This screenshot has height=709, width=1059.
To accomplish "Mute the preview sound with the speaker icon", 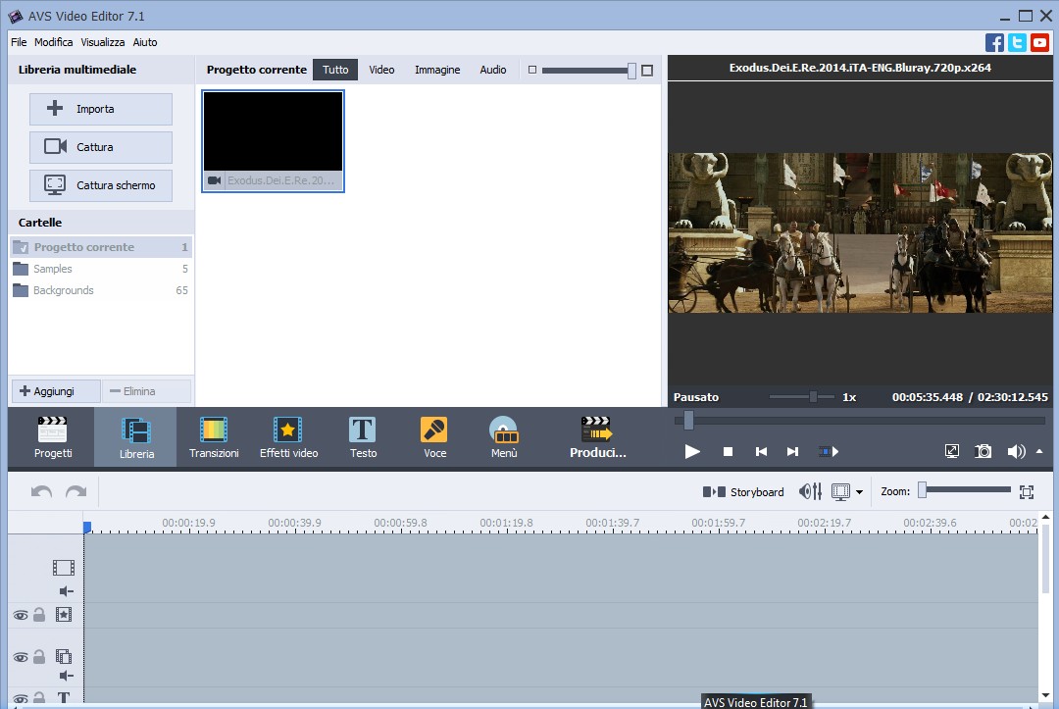I will (x=1016, y=451).
